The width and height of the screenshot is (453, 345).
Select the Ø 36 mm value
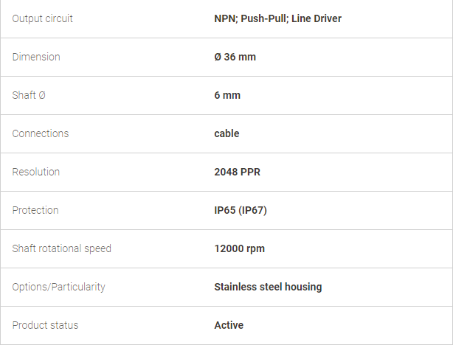(x=235, y=57)
